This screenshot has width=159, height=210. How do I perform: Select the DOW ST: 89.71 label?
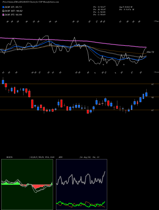[13, 7]
